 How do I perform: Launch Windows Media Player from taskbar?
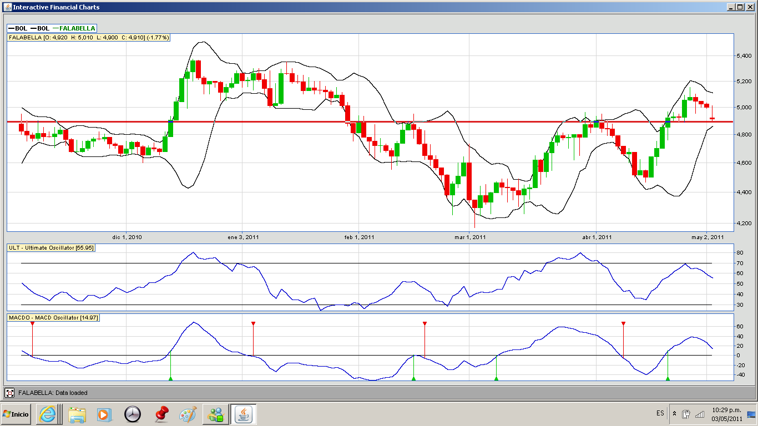104,414
